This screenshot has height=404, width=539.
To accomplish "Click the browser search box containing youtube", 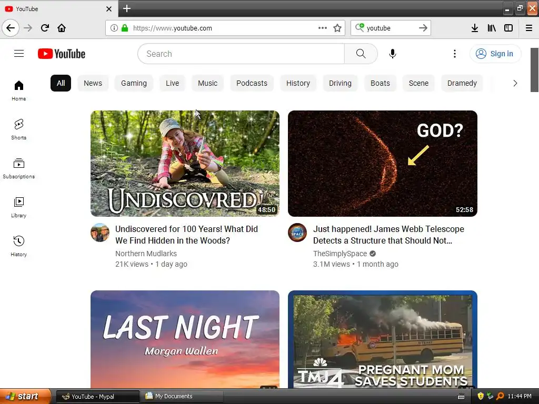I will point(391,28).
